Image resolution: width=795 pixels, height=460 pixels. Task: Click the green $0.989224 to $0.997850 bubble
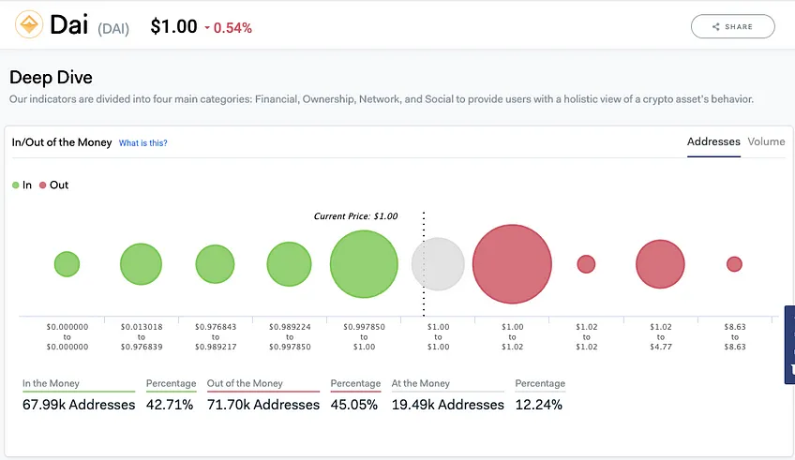(x=289, y=264)
